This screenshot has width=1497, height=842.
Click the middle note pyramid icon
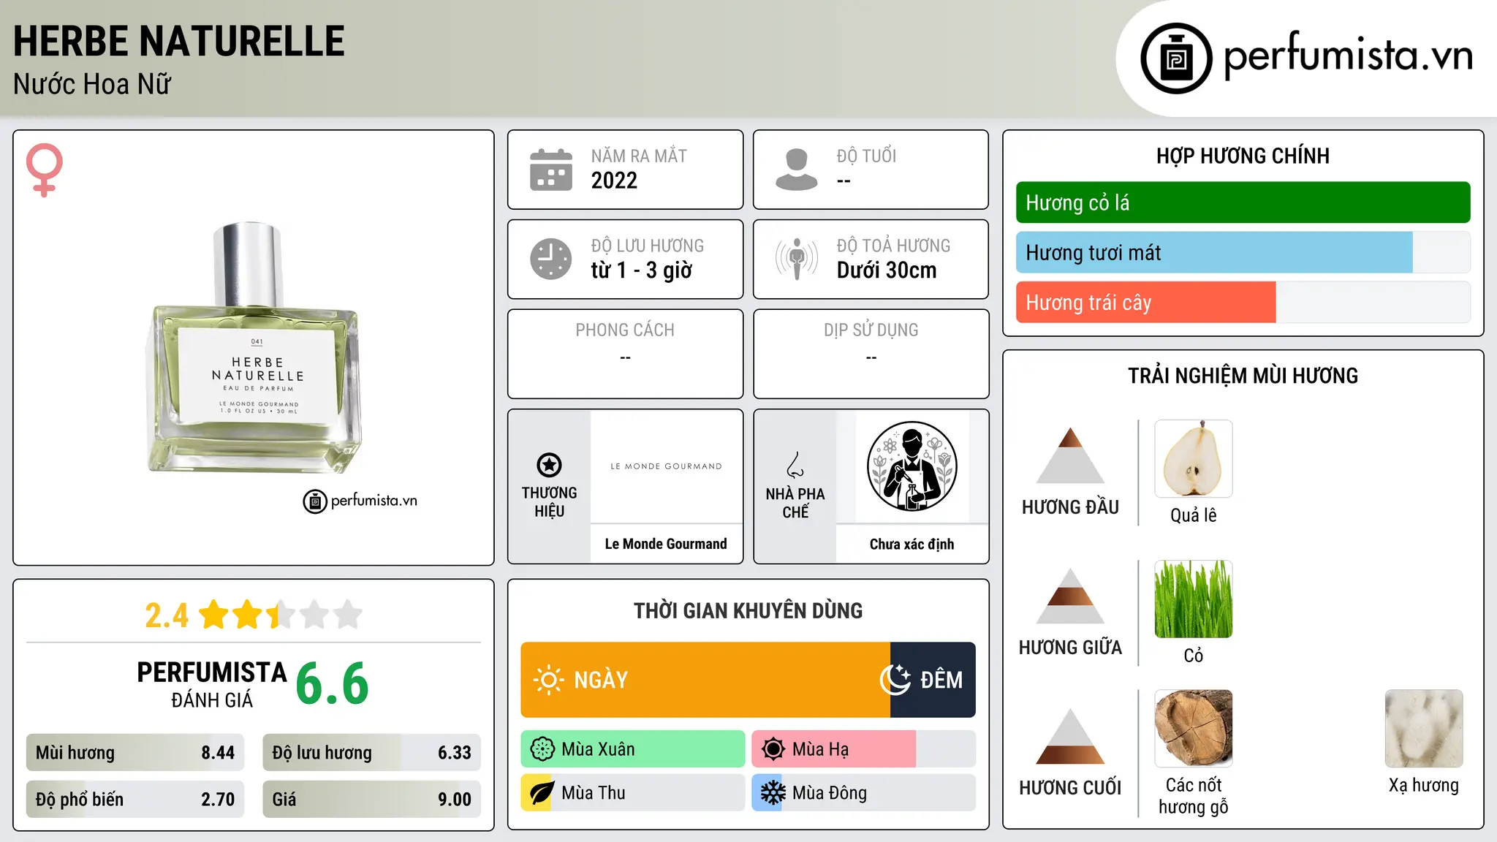(x=1070, y=596)
